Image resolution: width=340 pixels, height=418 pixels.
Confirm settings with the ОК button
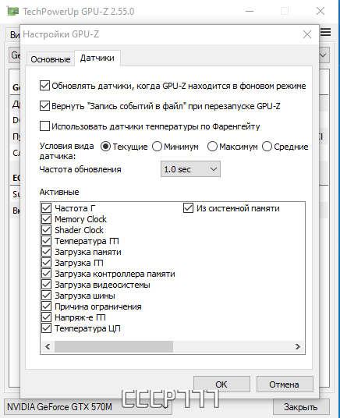pos(221,384)
